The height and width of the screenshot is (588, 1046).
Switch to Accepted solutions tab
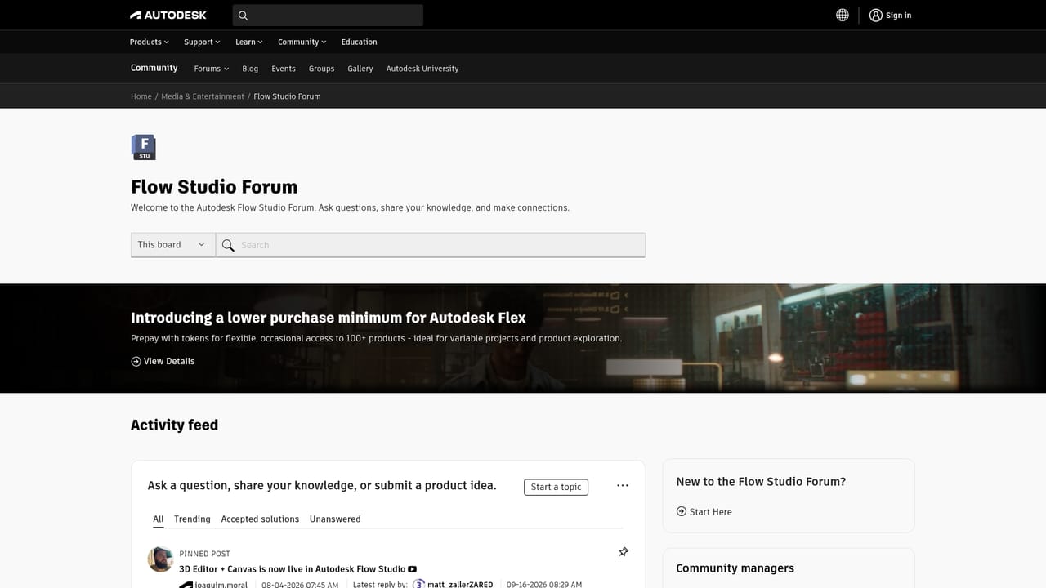pos(260,519)
